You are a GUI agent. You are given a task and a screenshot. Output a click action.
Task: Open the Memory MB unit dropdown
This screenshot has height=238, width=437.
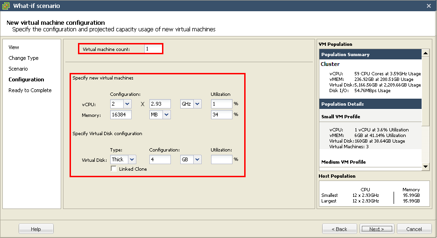166,115
